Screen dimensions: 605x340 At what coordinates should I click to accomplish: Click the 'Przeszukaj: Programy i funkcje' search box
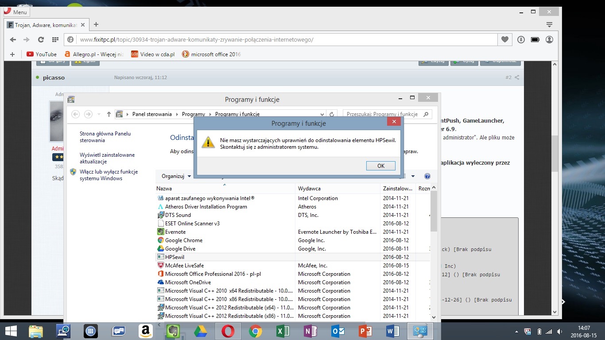coord(387,114)
